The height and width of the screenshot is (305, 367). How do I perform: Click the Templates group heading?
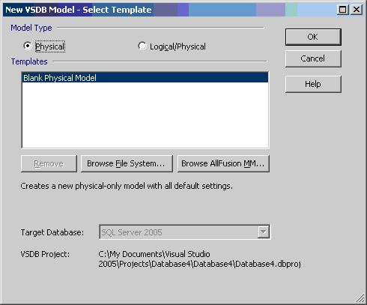[x=29, y=61]
